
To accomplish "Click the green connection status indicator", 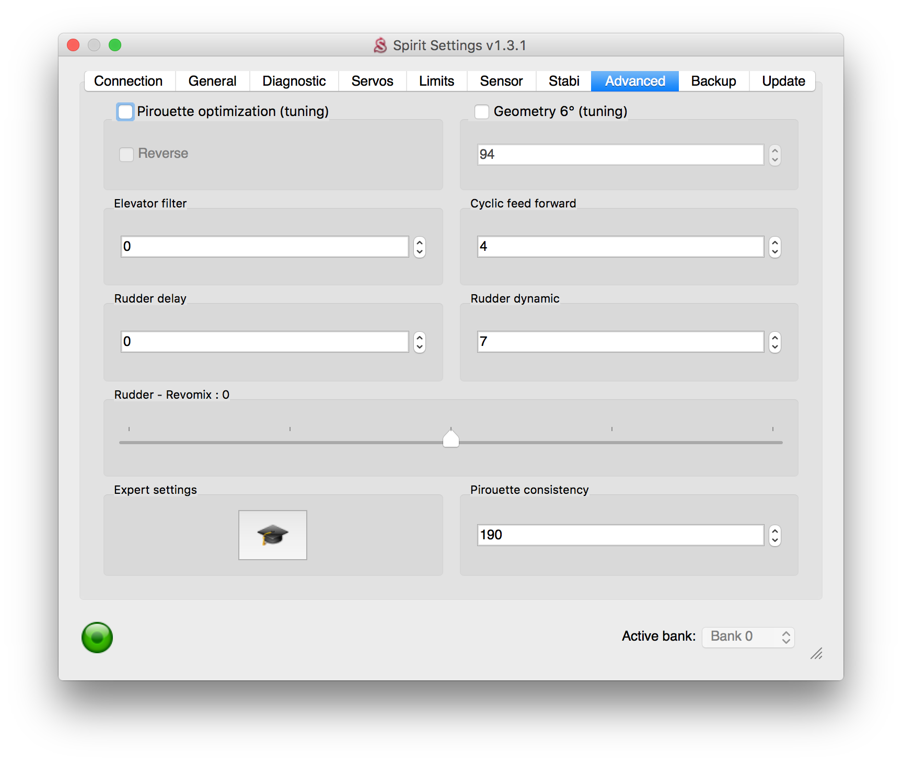I will 97,637.
